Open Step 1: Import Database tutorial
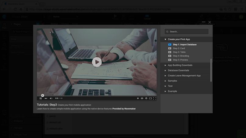246x138 pixels. [184, 45]
